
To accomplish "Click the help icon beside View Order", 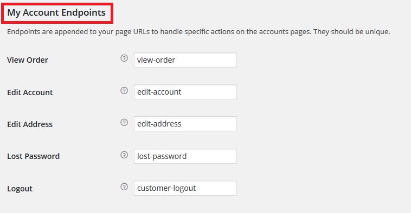I will click(x=124, y=58).
